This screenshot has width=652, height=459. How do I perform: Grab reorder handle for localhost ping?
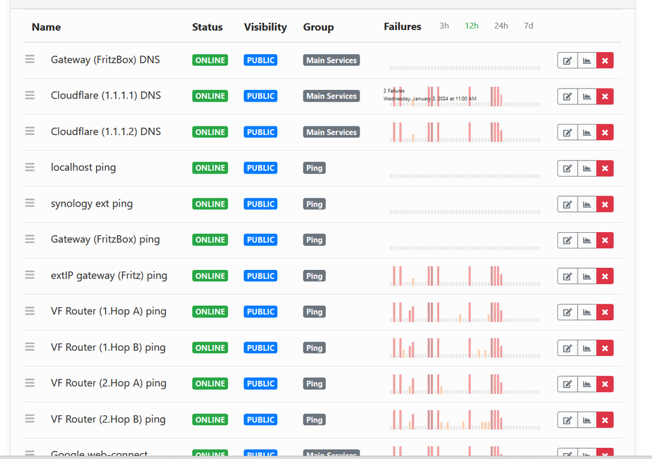[x=29, y=167]
